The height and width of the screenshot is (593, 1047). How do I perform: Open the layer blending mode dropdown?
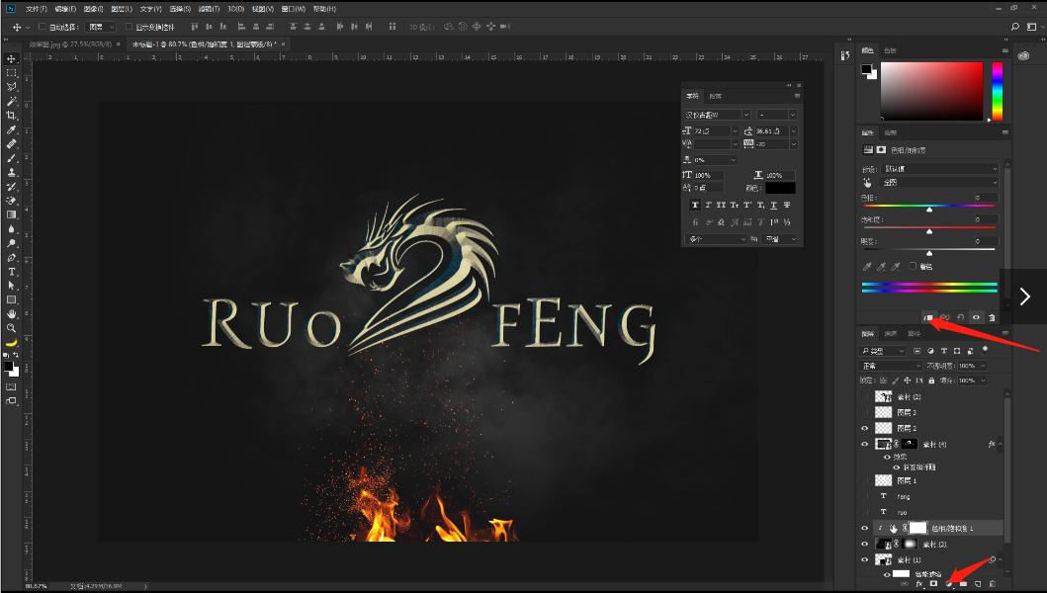(x=887, y=365)
